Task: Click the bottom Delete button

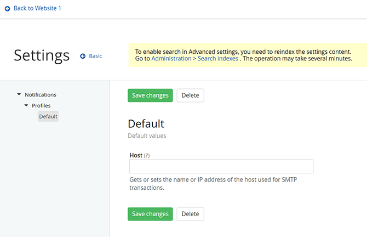Action: (190, 214)
